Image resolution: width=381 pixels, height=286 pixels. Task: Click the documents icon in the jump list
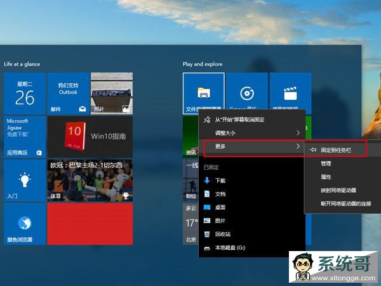[207, 194]
